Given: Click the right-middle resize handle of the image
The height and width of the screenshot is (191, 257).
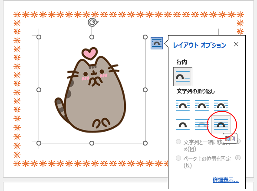Looking at the screenshot, I should pos(145,90).
